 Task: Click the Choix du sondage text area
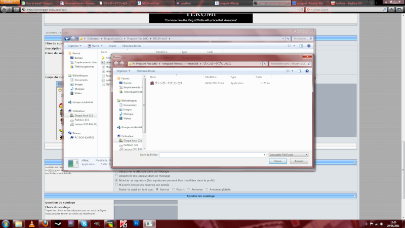tap(146, 212)
